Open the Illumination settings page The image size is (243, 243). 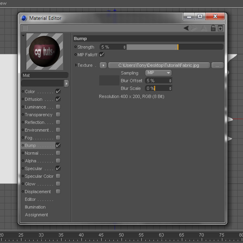click(35, 207)
